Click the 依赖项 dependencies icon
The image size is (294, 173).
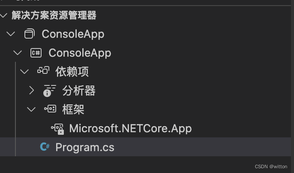[x=43, y=71]
